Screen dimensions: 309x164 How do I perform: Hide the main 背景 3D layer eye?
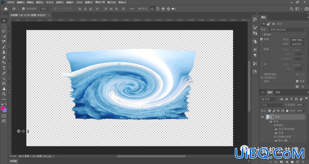point(262,117)
